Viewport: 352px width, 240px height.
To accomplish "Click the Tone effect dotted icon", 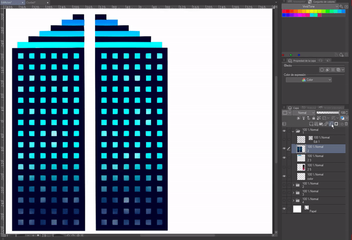I will 333,70.
